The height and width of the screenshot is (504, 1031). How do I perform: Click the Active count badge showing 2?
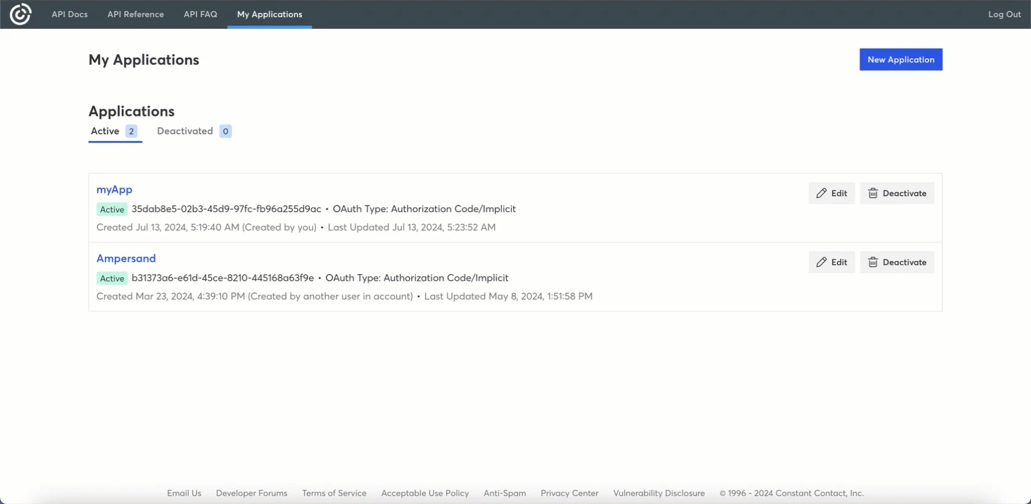click(x=131, y=131)
